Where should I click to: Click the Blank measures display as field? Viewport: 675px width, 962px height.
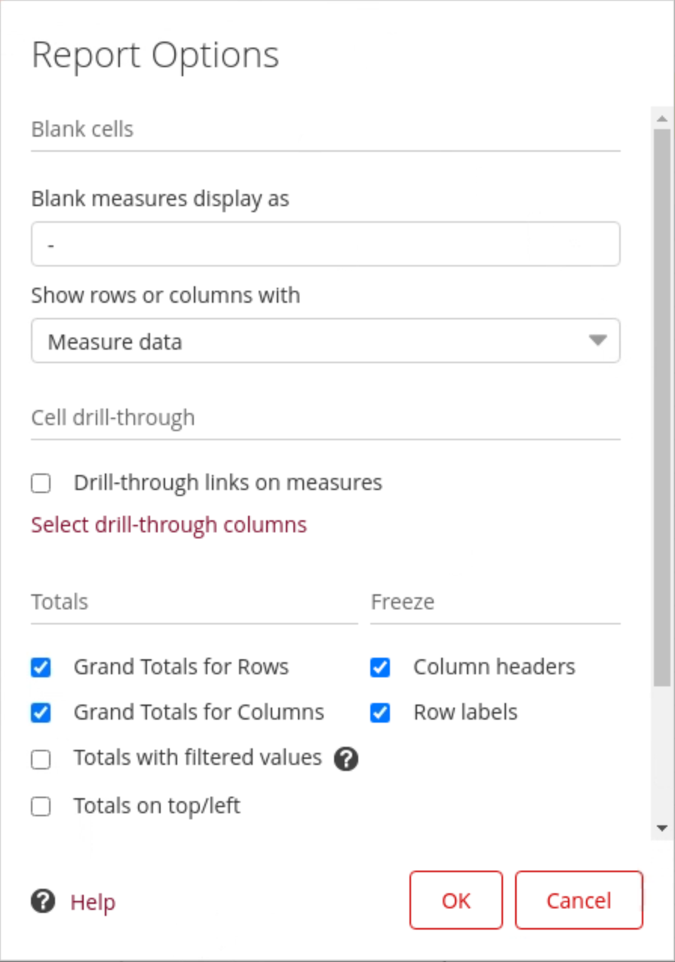point(325,245)
